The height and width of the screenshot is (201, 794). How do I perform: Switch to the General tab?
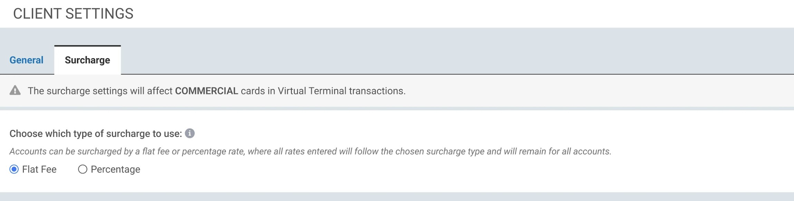[27, 60]
